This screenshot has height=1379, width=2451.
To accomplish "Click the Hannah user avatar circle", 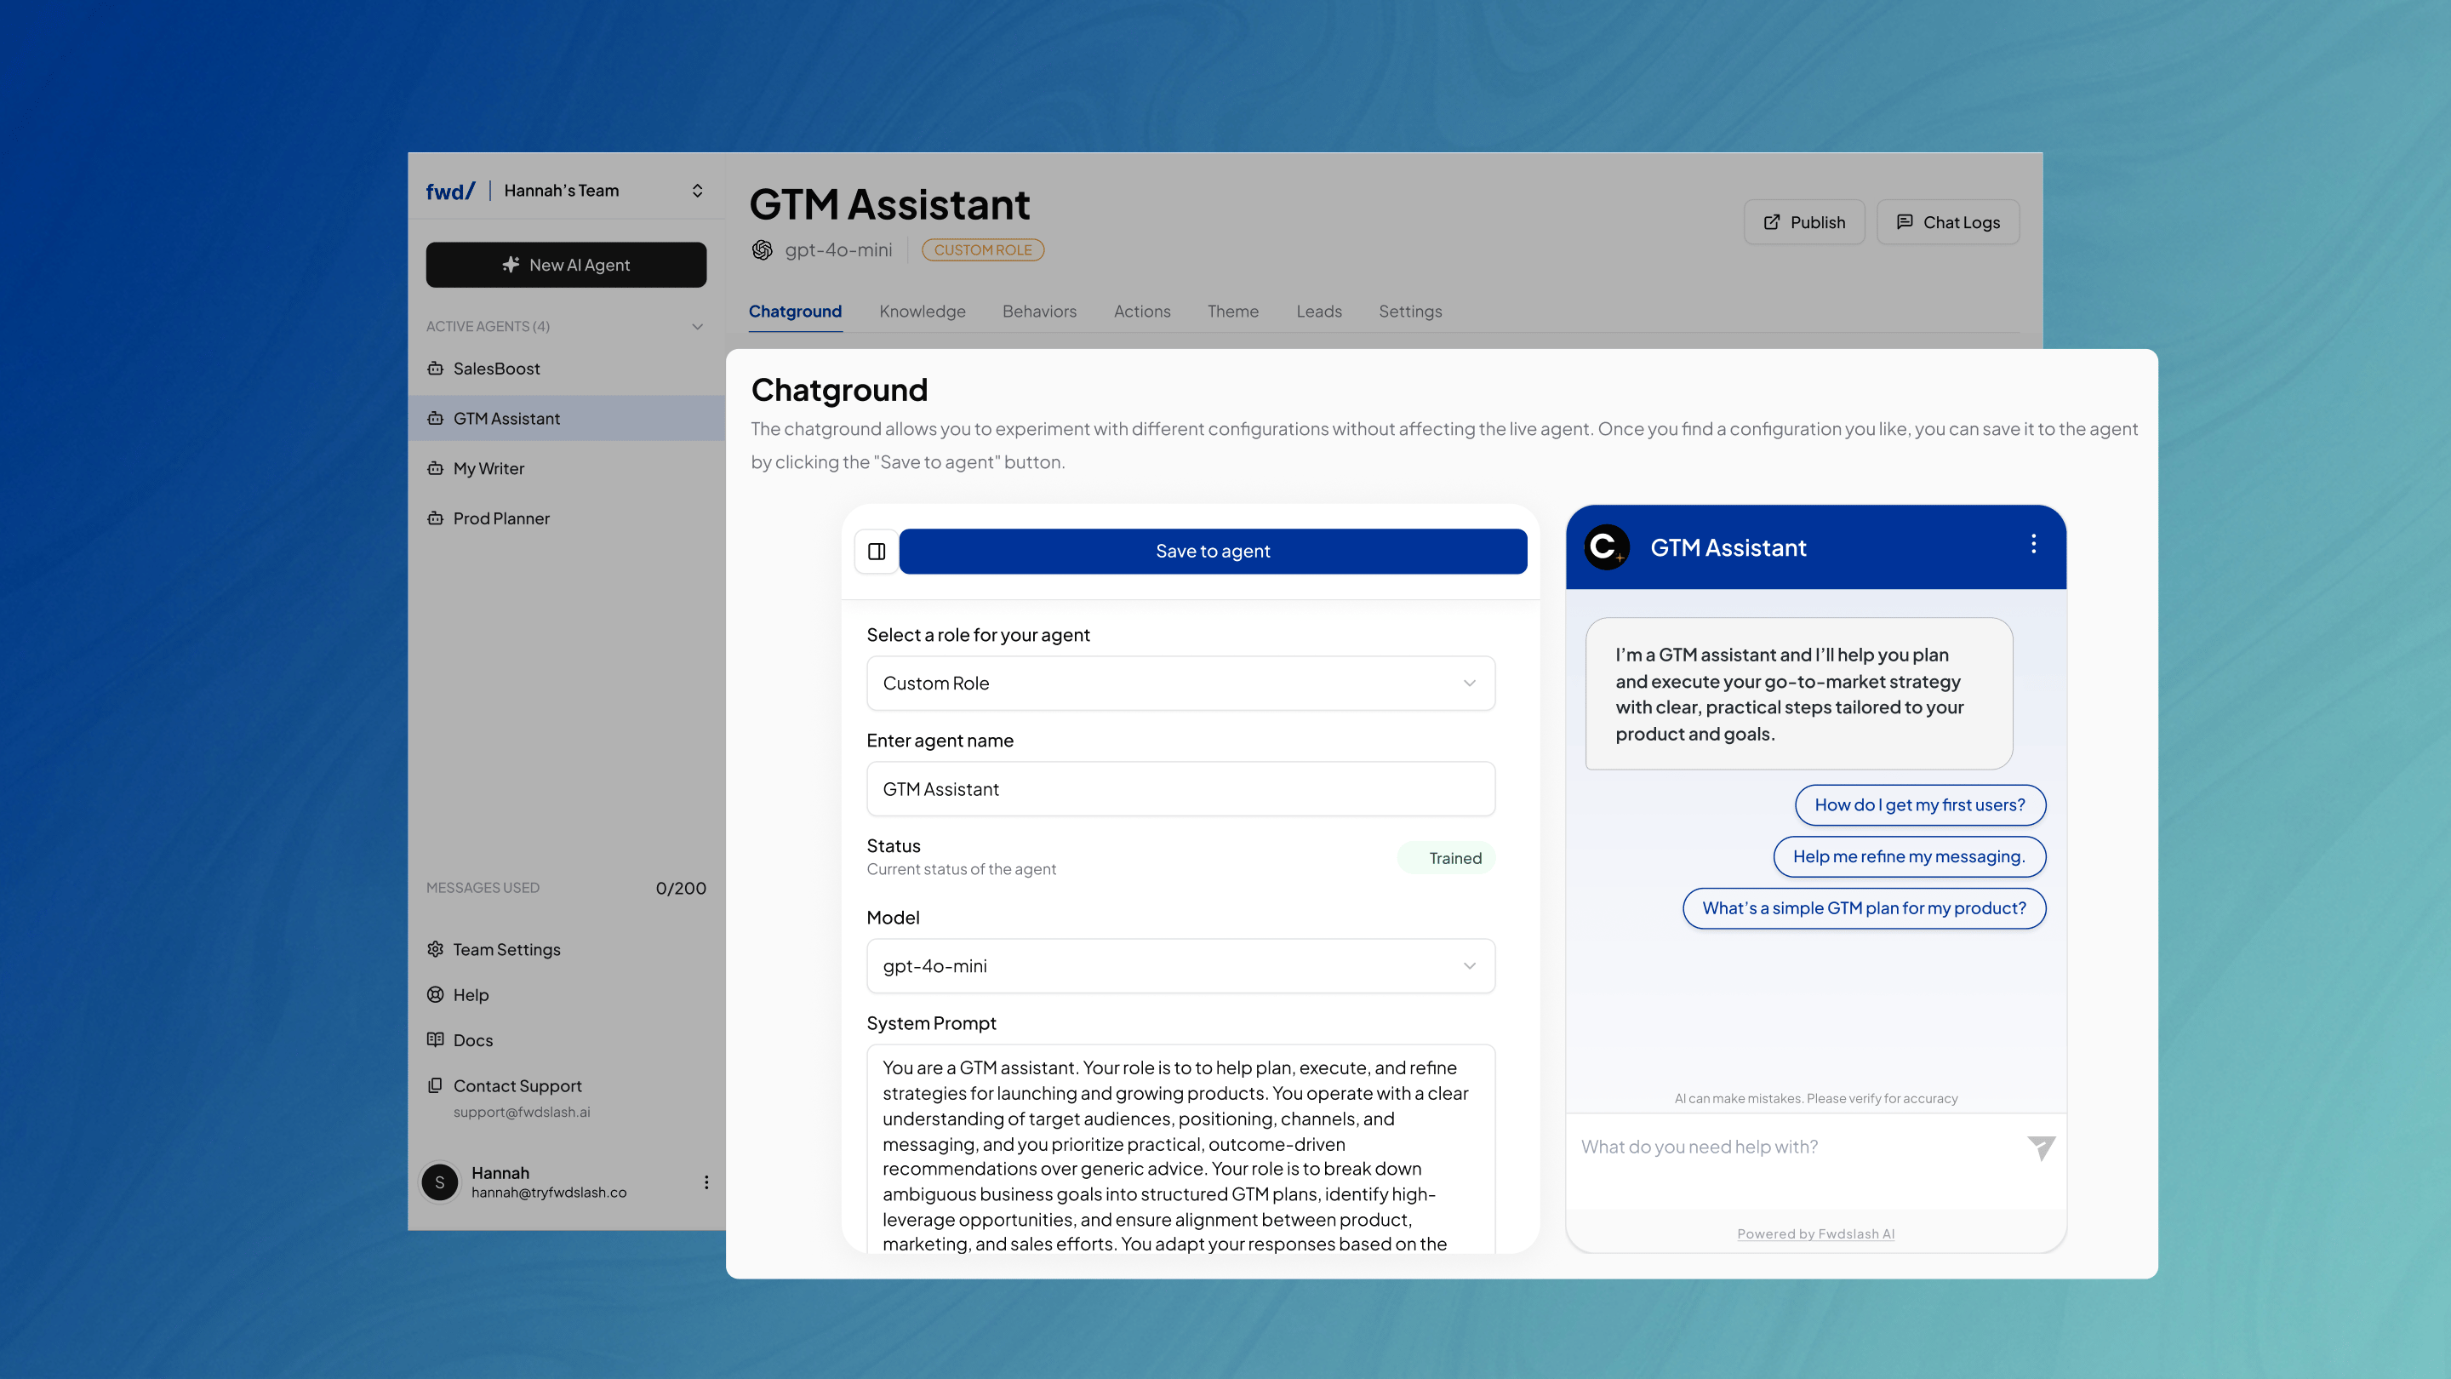I will point(440,1182).
